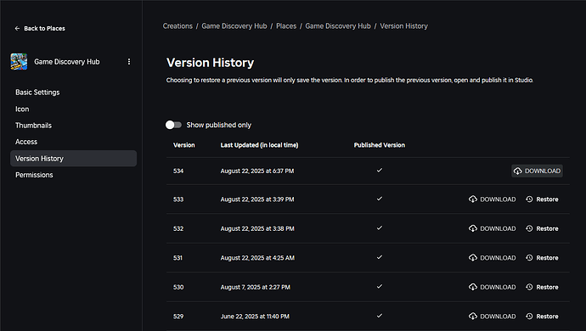
Task: Click the second Game Discovery Hub breadcrumb after Places
Action: 338,26
